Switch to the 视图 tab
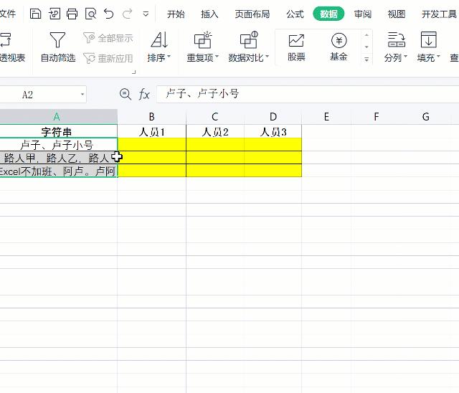The width and height of the screenshot is (459, 393). tap(397, 14)
